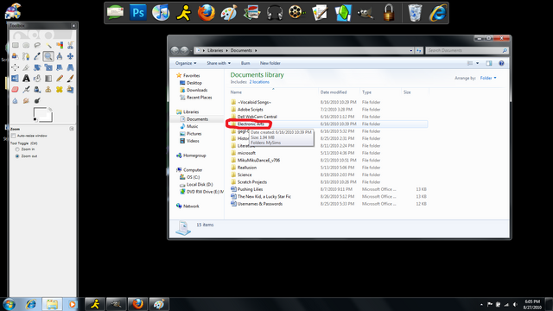
Task: Choose the Color Picker eyedropper tool
Action: pyautogui.click(x=37, y=56)
